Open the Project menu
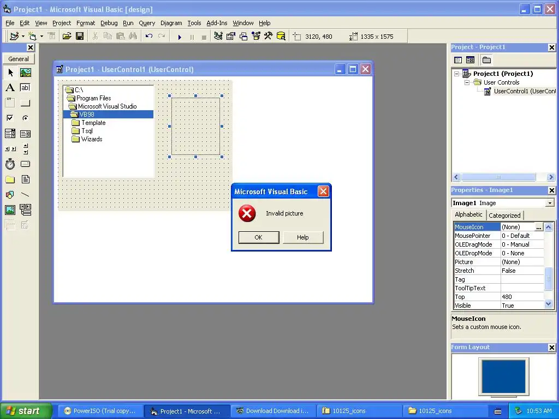This screenshot has height=419, width=559. click(x=62, y=23)
